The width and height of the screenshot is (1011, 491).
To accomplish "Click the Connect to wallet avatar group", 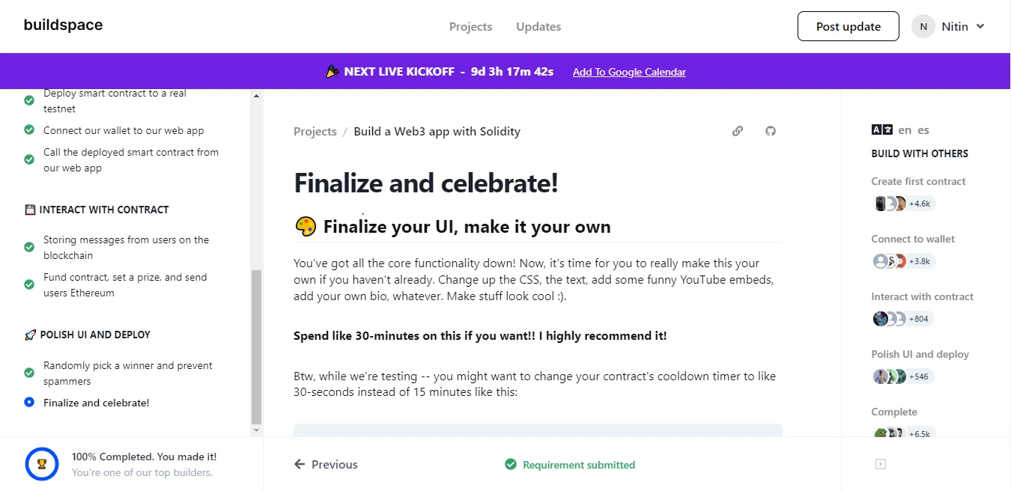I will pos(902,261).
